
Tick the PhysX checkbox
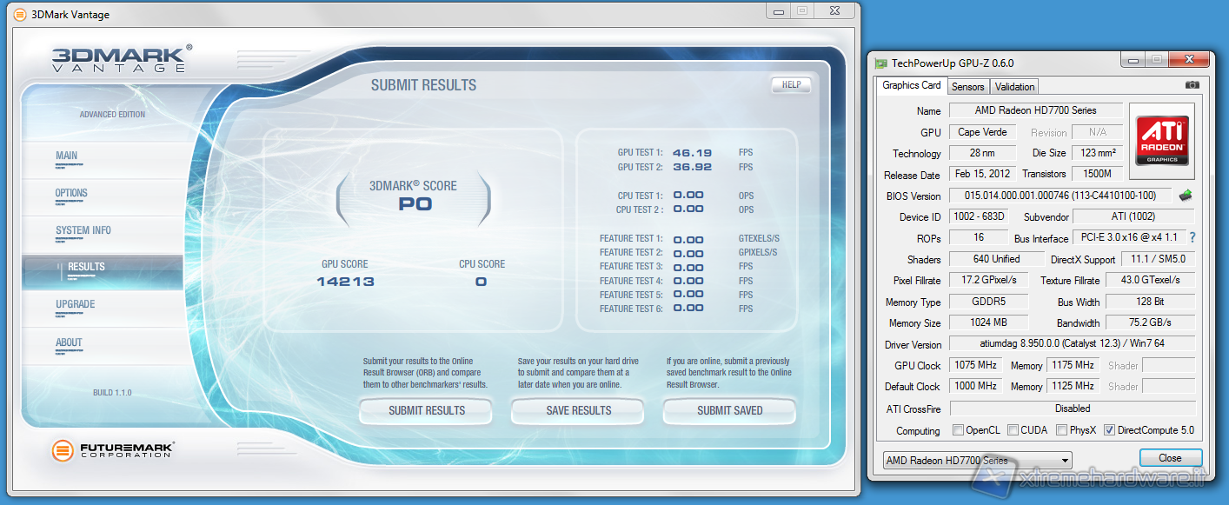1062,430
